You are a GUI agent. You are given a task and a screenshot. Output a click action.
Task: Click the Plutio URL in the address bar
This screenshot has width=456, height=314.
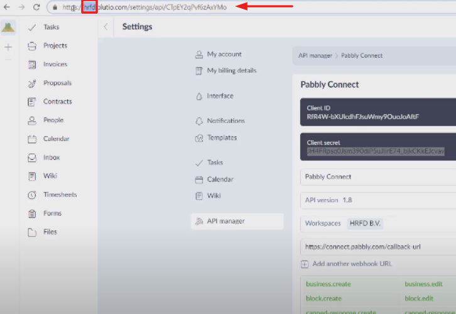[144, 8]
